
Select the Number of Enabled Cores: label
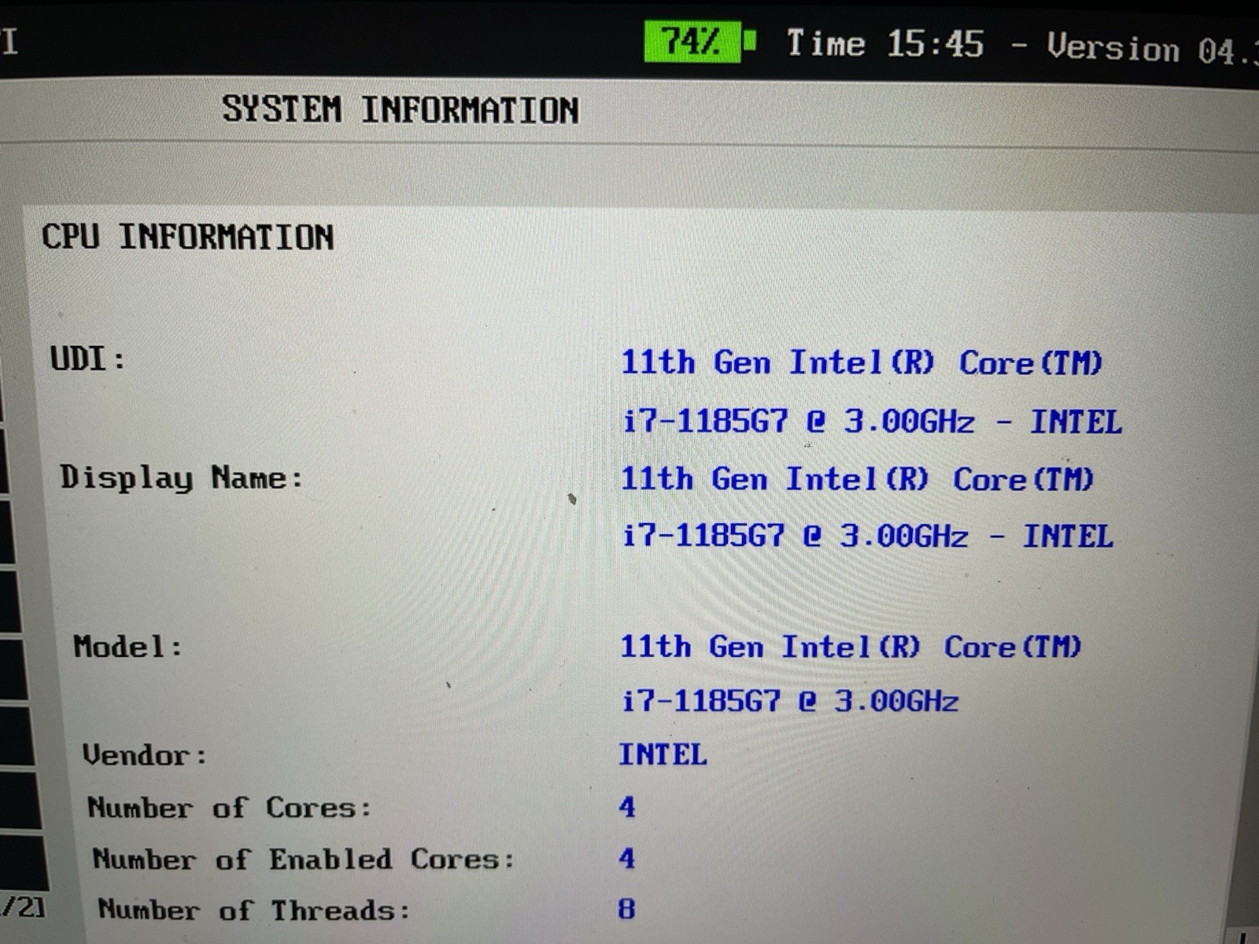[x=304, y=859]
